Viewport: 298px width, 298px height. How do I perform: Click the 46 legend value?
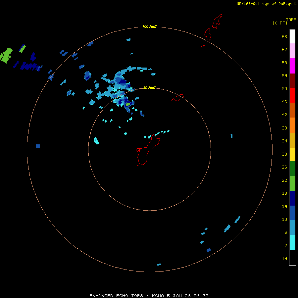pos(284,102)
